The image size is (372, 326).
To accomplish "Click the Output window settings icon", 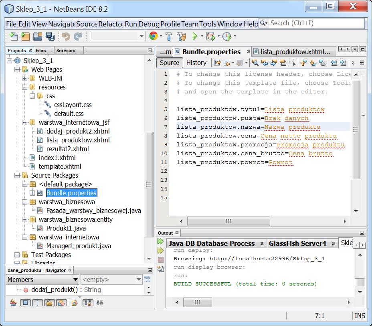I will pyautogui.click(x=161, y=269).
